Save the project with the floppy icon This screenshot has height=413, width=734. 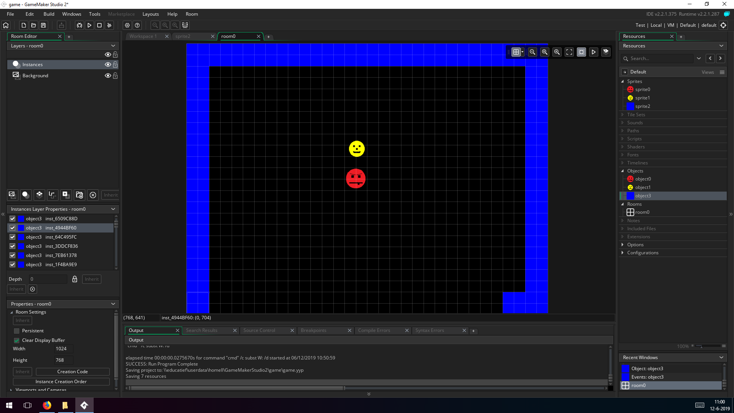[44, 25]
